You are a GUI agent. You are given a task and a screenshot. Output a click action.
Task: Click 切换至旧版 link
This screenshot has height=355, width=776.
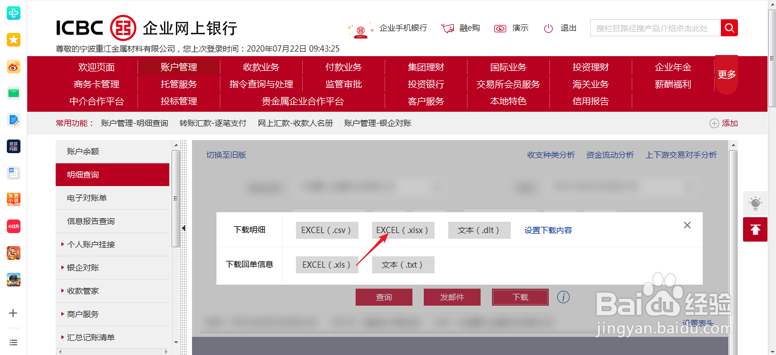click(x=226, y=155)
